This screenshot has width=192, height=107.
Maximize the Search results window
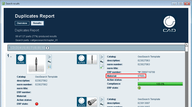181,4
